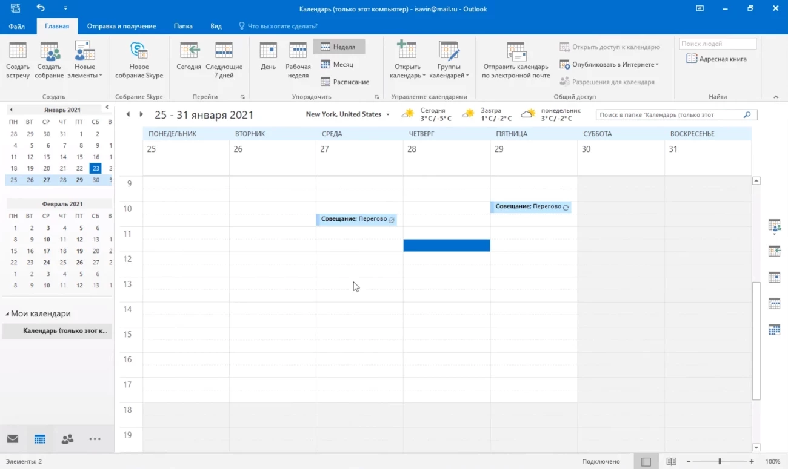
Task: Click the понедельник weather forecast
Action: [551, 114]
